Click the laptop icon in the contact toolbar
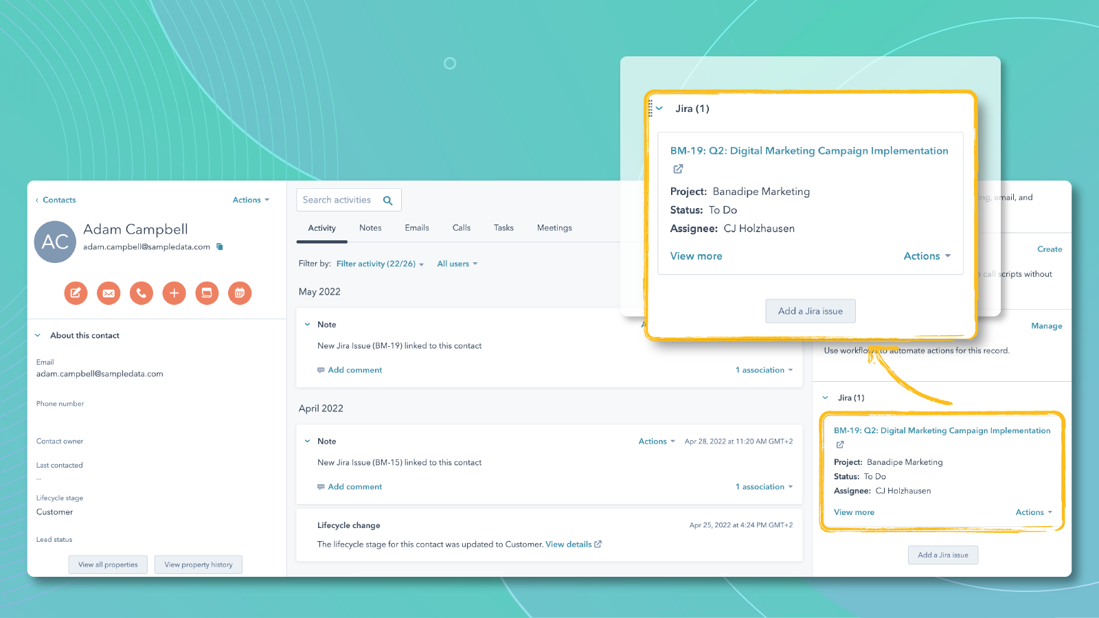This screenshot has height=618, width=1099. pyautogui.click(x=207, y=293)
